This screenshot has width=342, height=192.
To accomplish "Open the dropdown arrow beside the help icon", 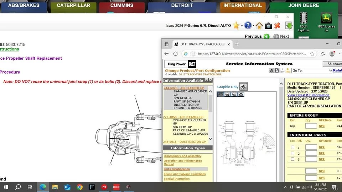I will (253, 26).
